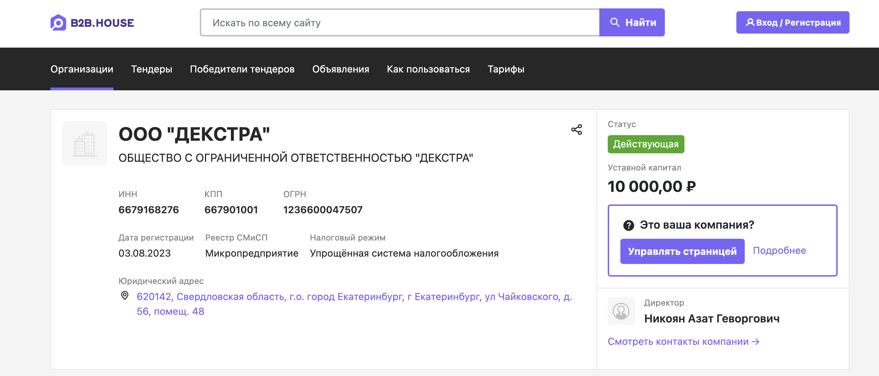Image resolution: width=879 pixels, height=376 pixels.
Task: Click the question mark icon
Action: 628,225
